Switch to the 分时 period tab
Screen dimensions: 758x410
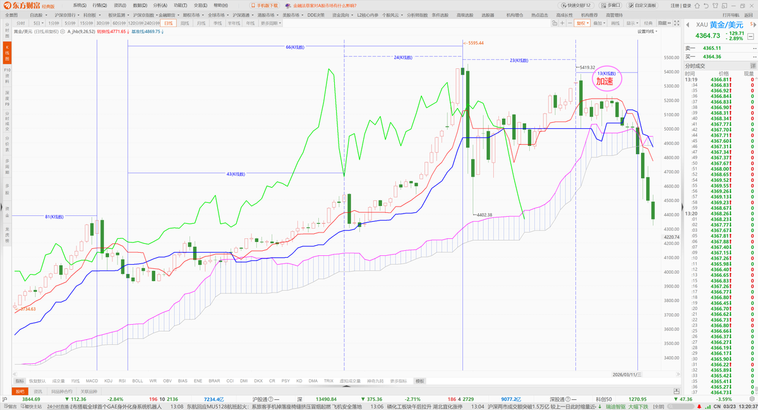pyautogui.click(x=20, y=23)
